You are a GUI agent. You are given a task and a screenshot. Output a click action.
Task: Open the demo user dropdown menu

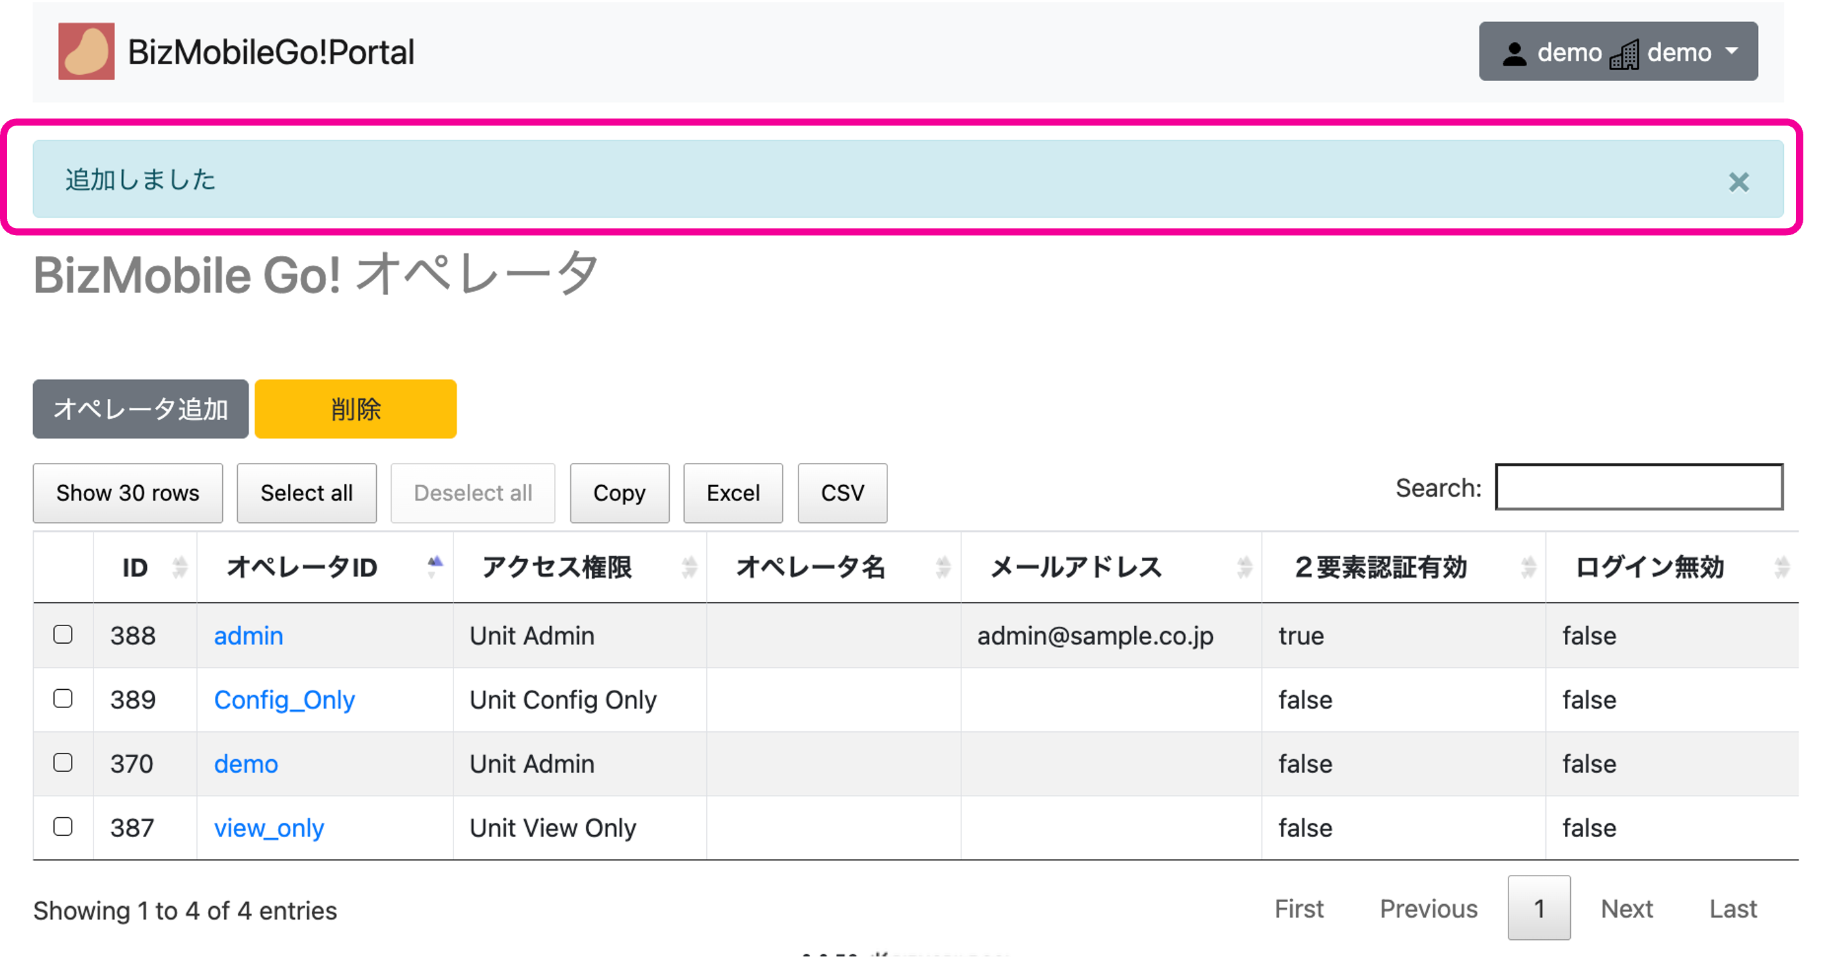click(x=1618, y=52)
